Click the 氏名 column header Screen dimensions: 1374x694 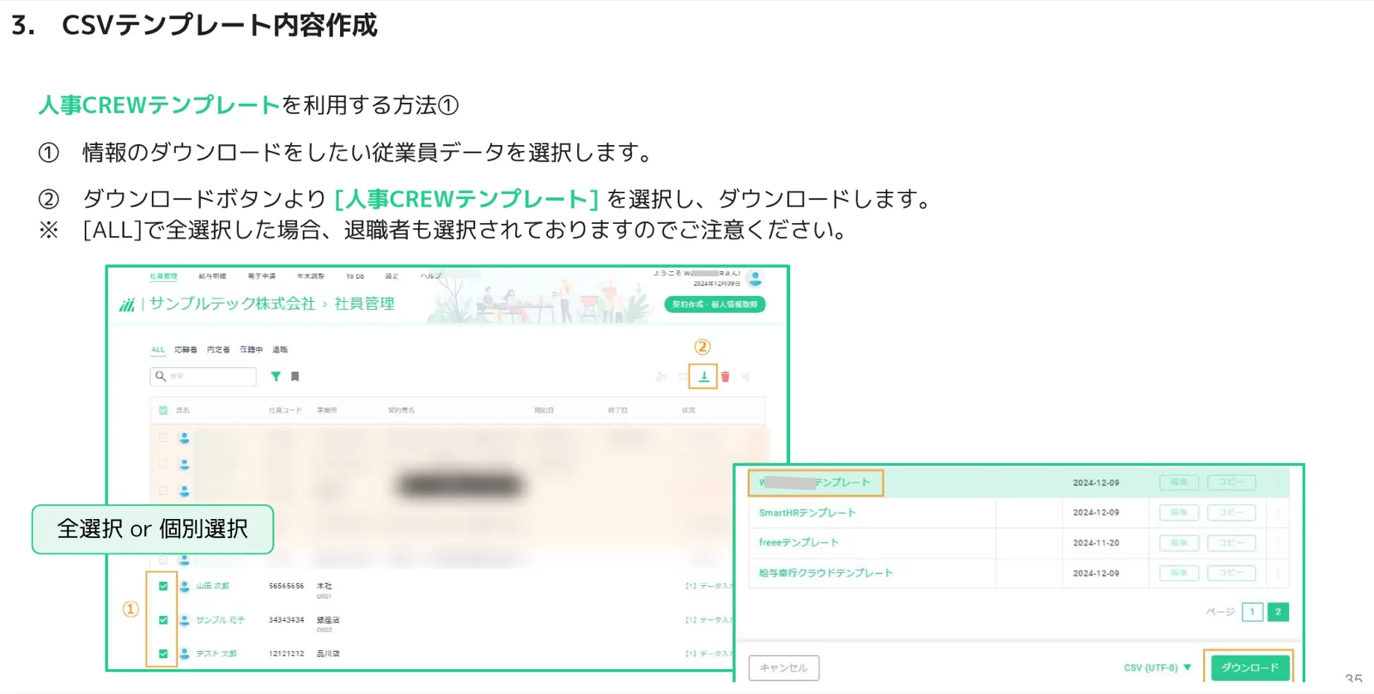click(183, 411)
